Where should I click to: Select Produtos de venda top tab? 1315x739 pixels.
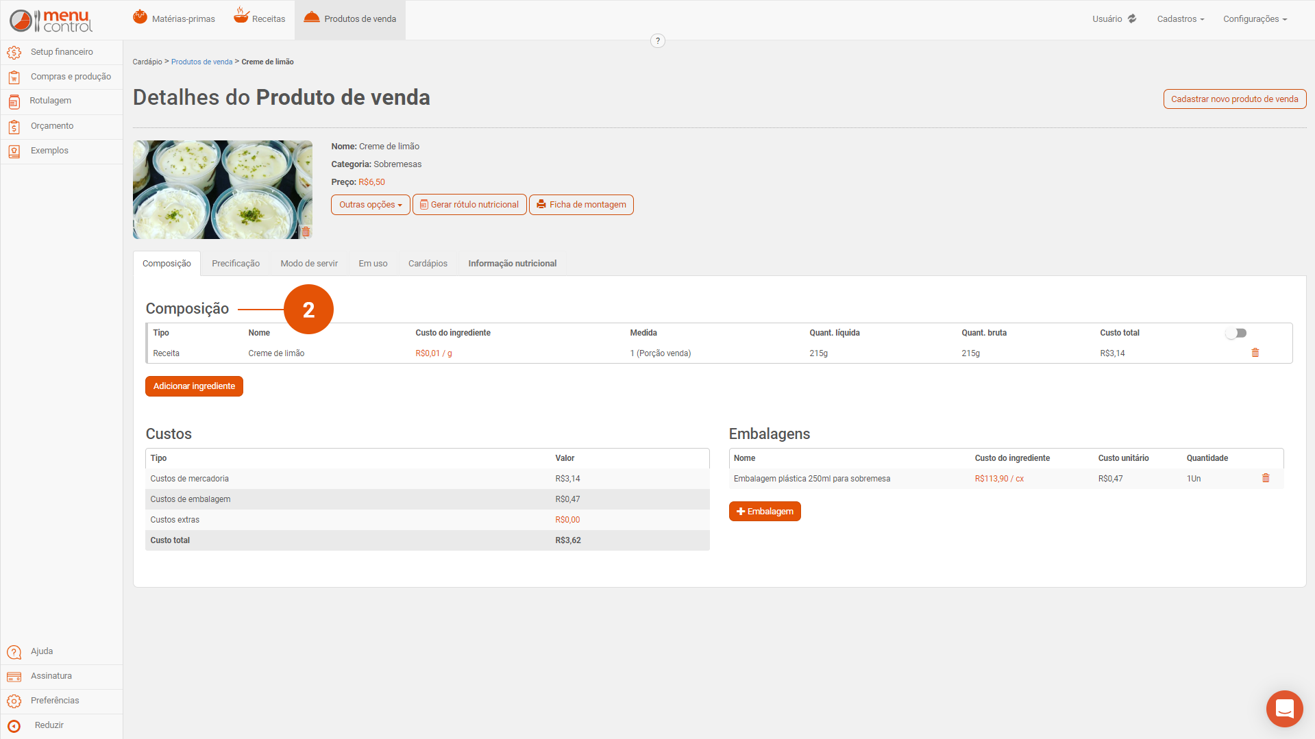click(x=350, y=19)
